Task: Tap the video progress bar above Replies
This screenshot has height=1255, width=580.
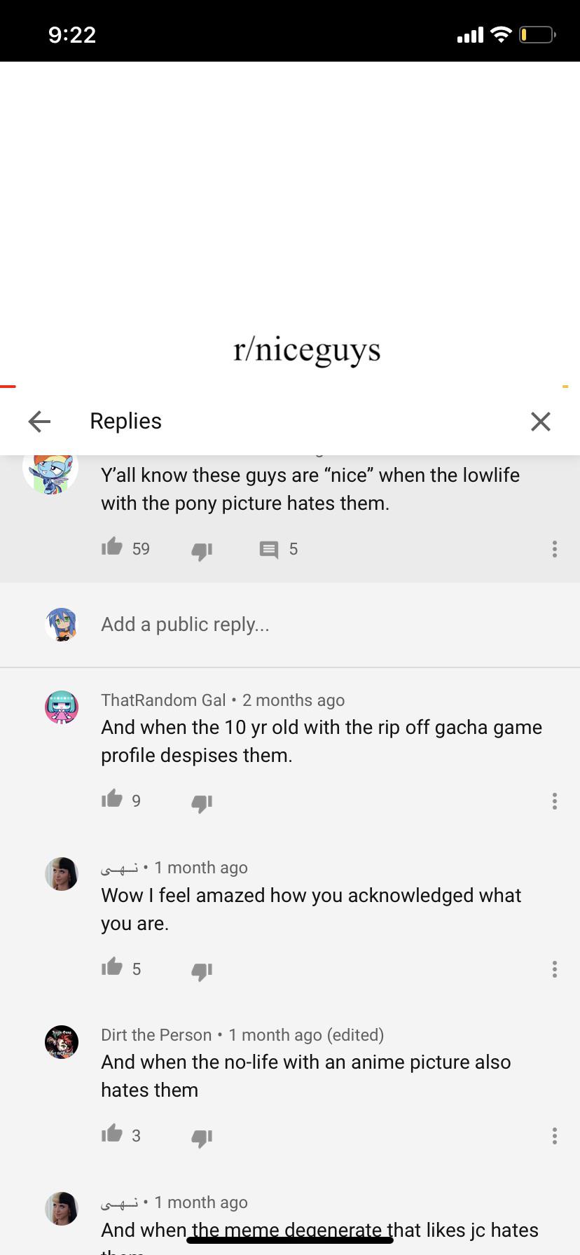Action: [x=290, y=386]
